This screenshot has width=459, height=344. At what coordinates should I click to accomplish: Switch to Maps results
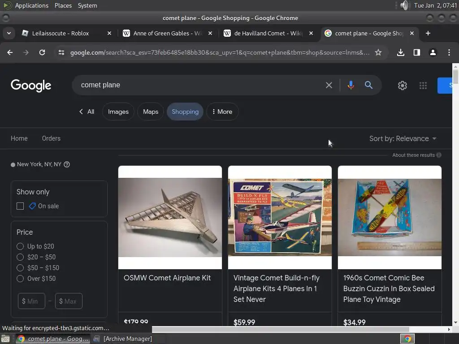point(151,112)
